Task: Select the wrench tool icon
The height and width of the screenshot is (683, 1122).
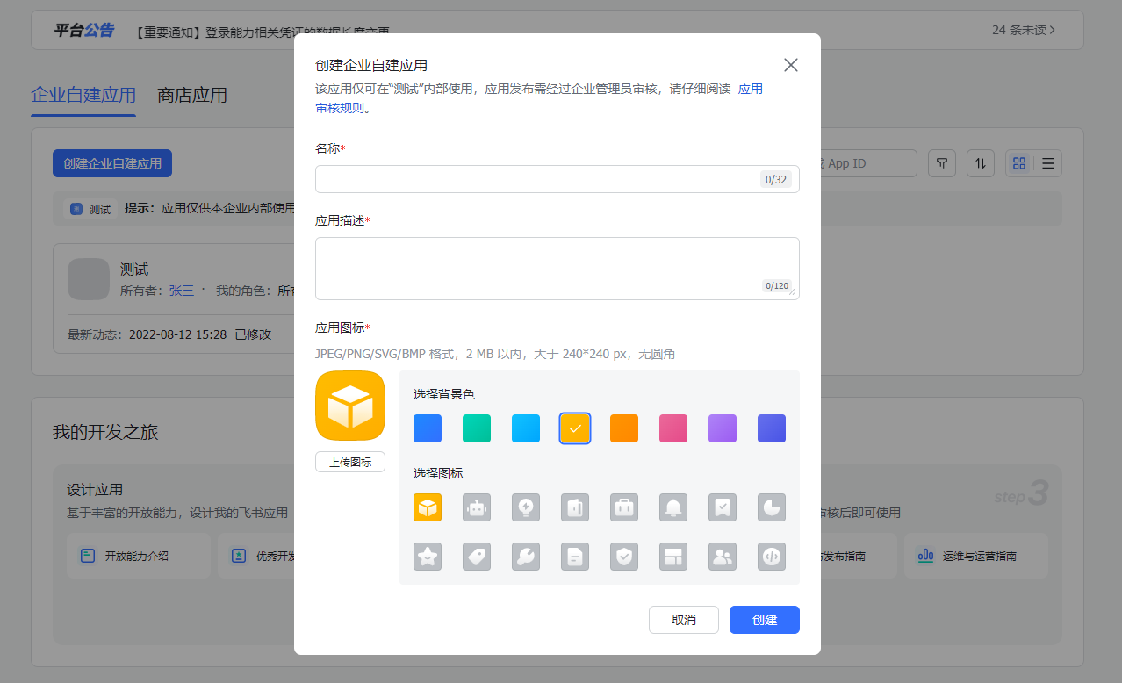Action: pos(526,557)
